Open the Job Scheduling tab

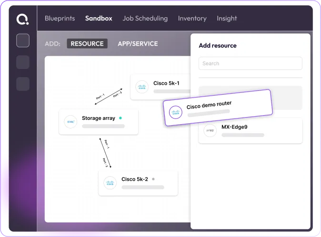click(145, 19)
